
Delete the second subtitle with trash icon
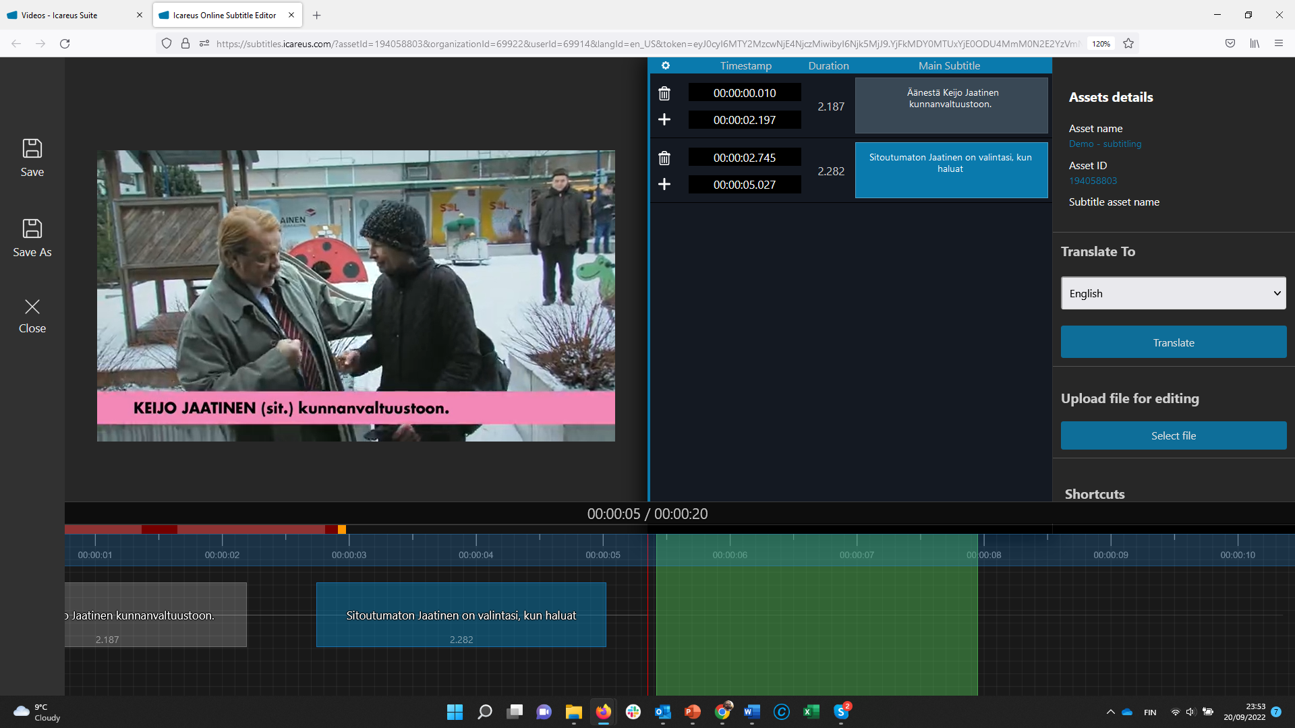(664, 158)
